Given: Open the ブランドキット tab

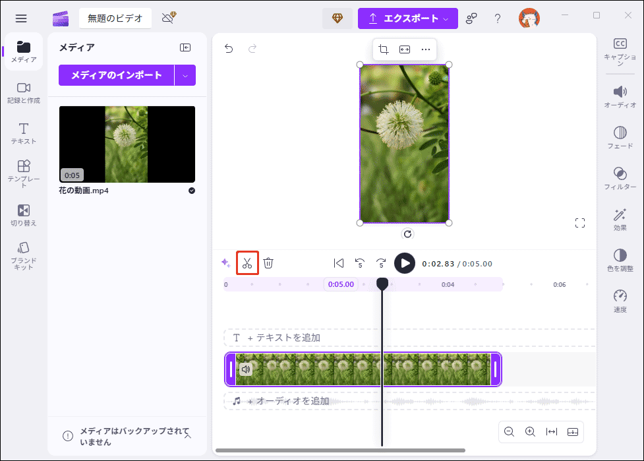Looking at the screenshot, I should pos(24,256).
